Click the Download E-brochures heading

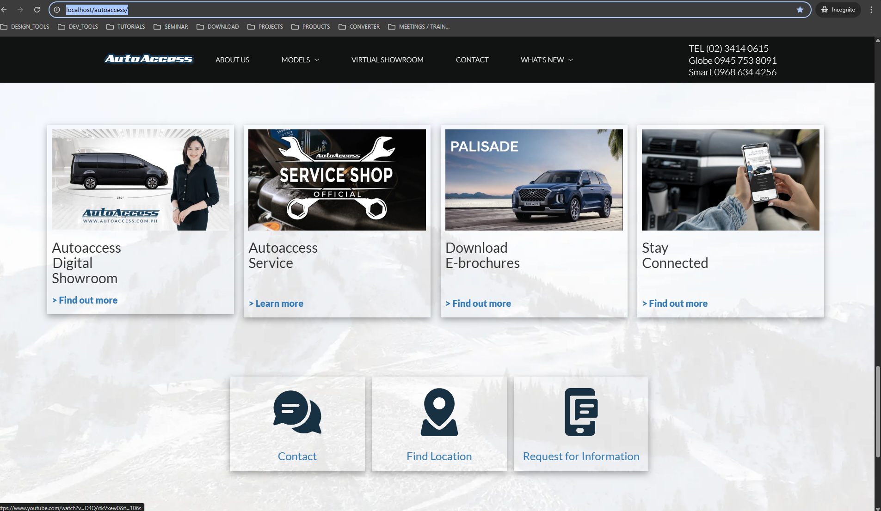coord(482,255)
